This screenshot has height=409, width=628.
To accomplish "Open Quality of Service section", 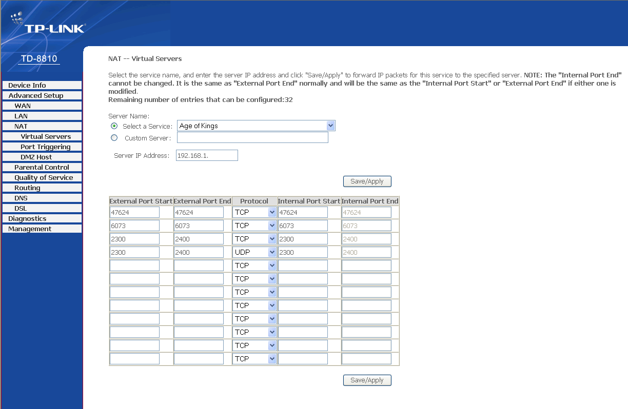I will 42,177.
